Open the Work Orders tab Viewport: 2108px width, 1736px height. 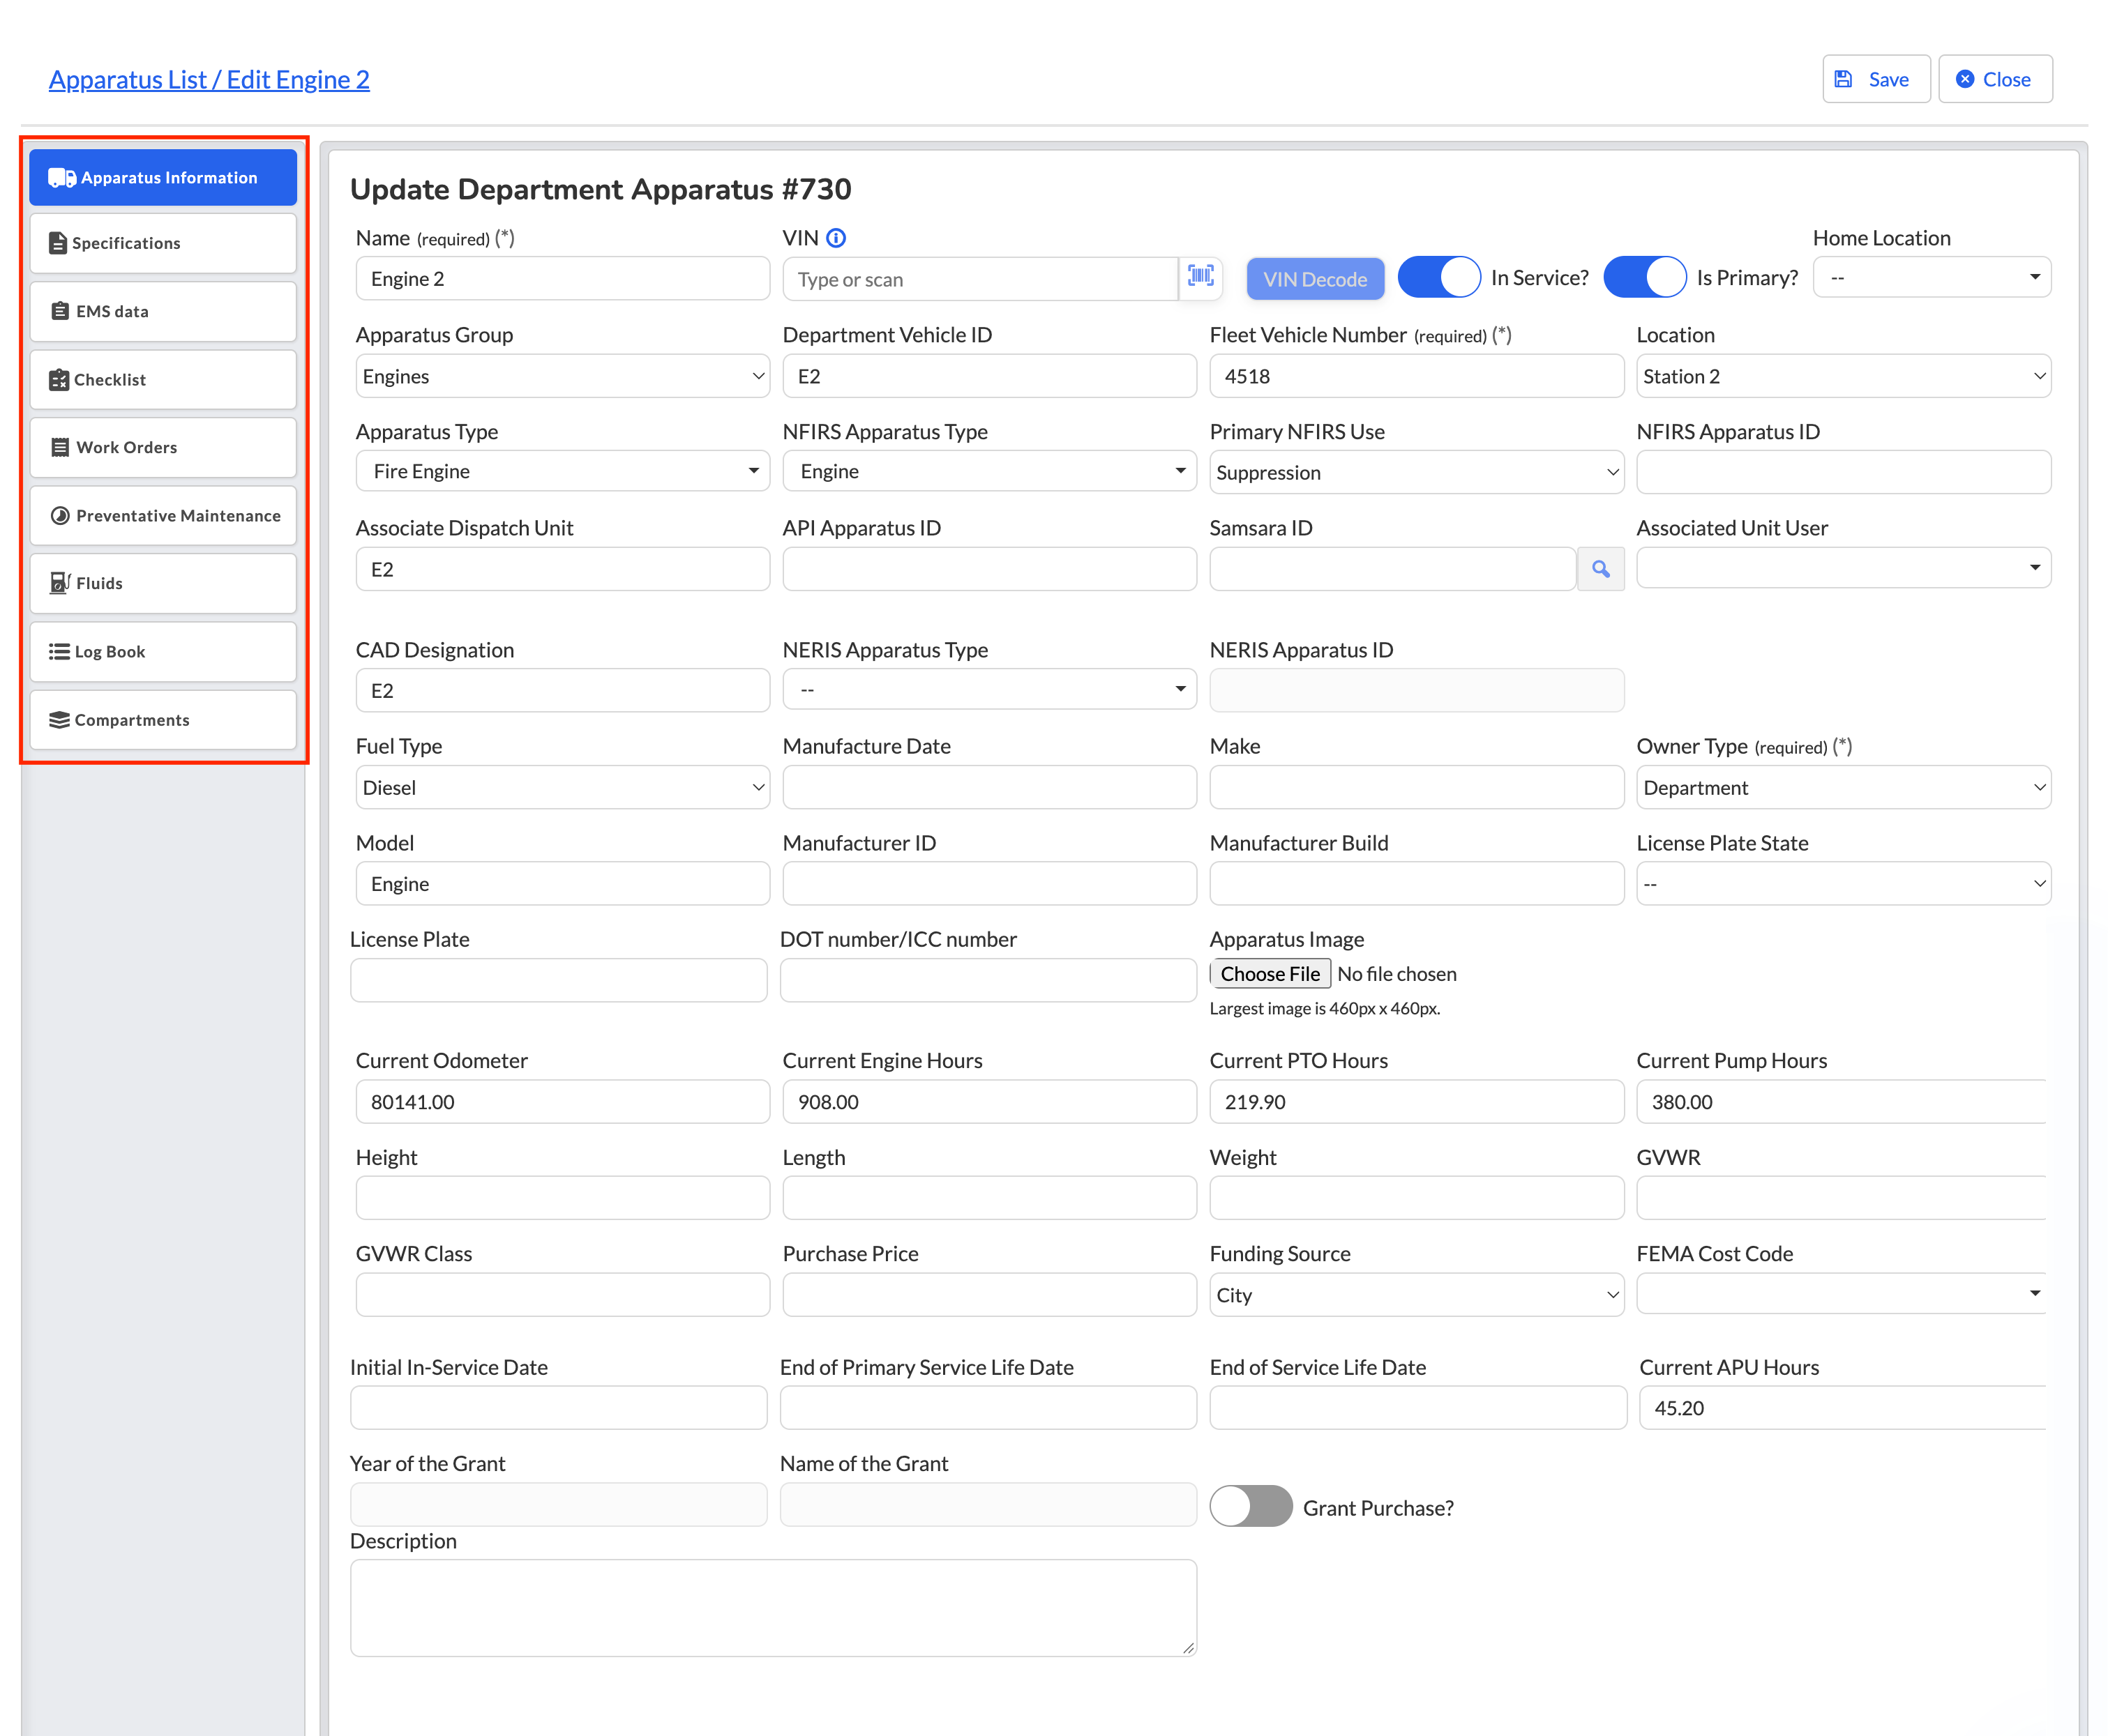pyautogui.click(x=163, y=447)
